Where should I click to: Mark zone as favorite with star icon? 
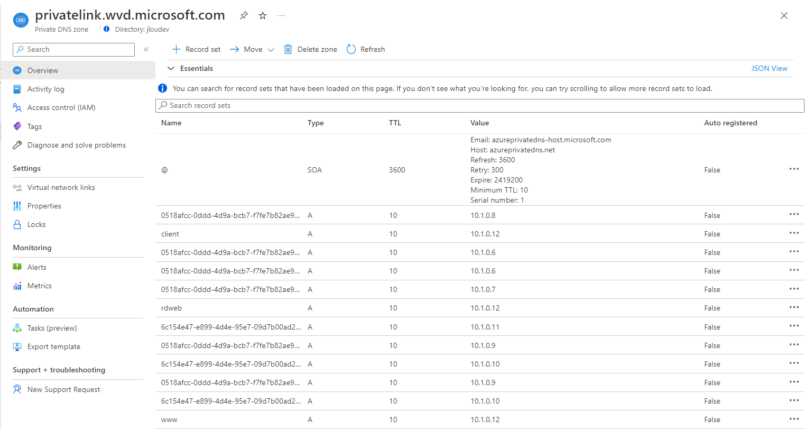(x=263, y=15)
